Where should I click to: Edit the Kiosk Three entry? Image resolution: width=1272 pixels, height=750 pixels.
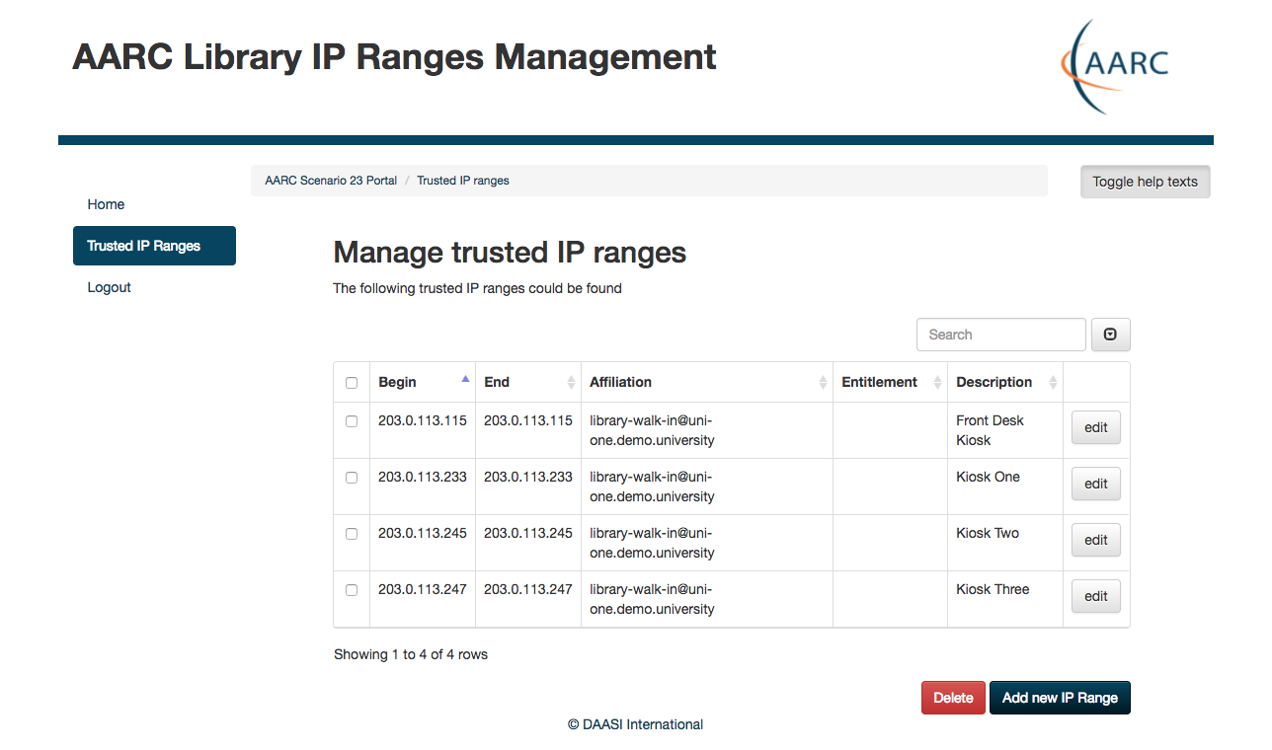(x=1096, y=597)
